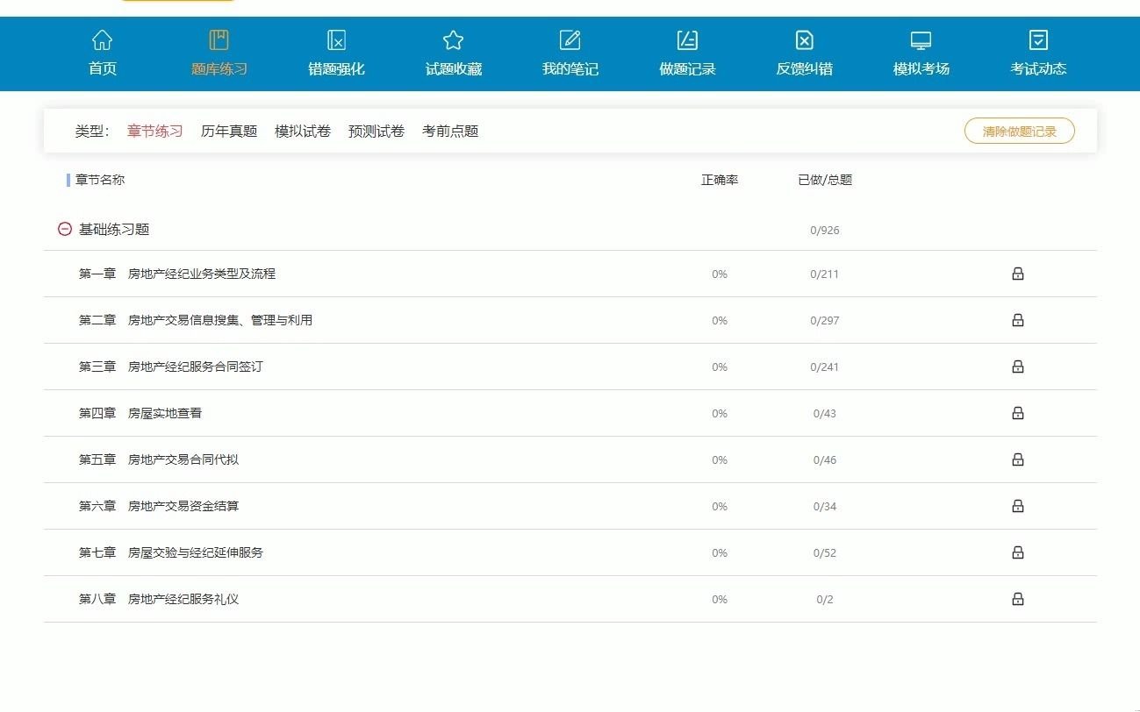Click 0% accuracy in 第一章 row
The height and width of the screenshot is (712, 1140).
(720, 274)
